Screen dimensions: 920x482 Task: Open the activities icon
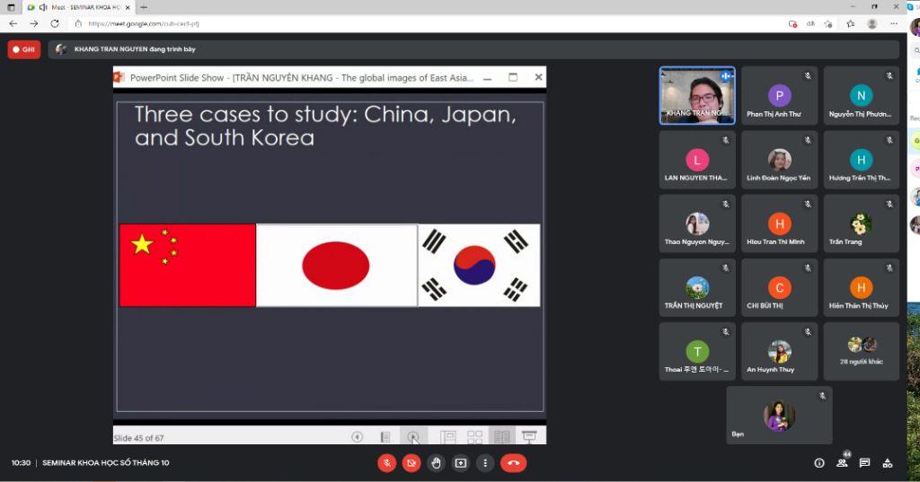point(888,463)
